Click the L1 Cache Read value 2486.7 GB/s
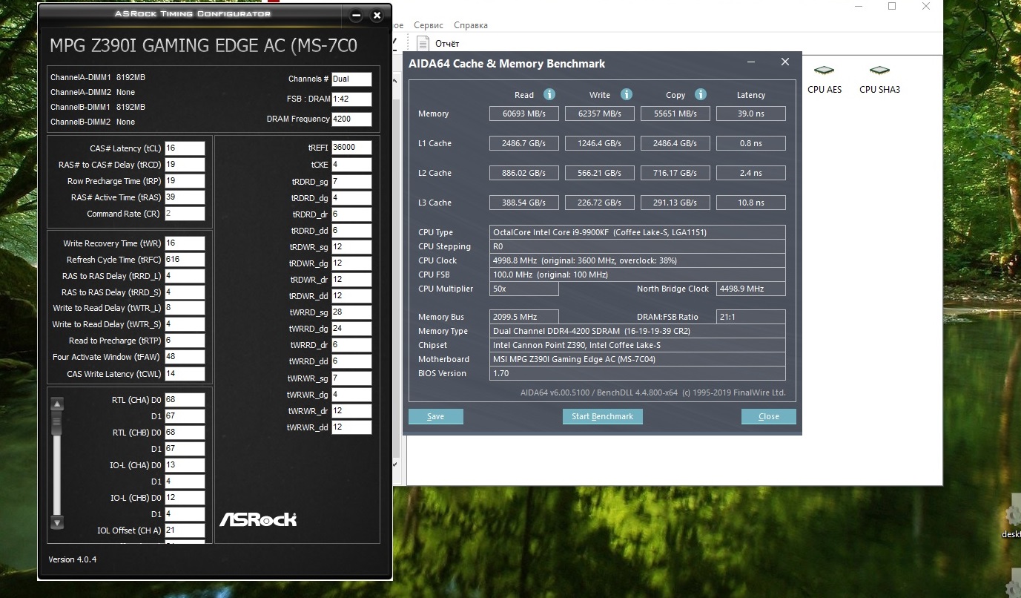Image resolution: width=1021 pixels, height=598 pixels. [x=524, y=143]
